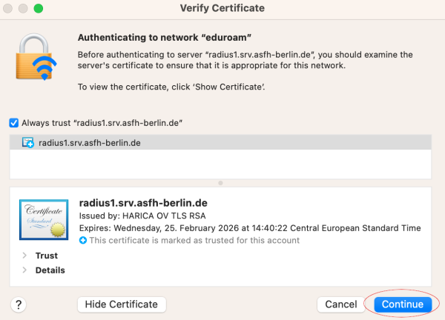
Task: Expand the Trust section chevron
Action: click(24, 256)
